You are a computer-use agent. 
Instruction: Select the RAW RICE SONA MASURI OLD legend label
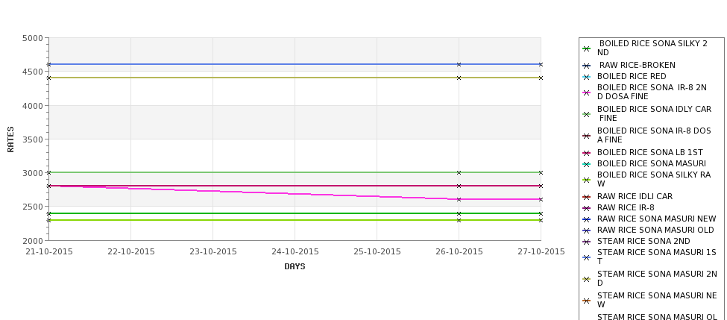[655, 230]
